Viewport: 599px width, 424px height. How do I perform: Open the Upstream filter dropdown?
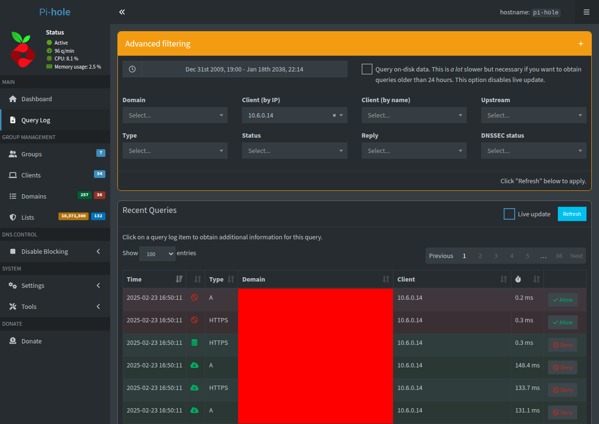534,115
